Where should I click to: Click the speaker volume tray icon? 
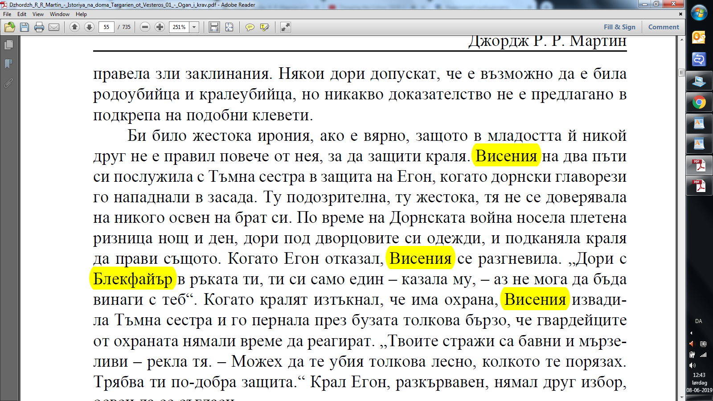click(x=692, y=365)
